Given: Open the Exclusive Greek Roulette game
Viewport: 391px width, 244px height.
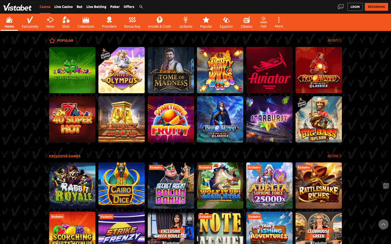Looking at the screenshot, I should [171, 228].
